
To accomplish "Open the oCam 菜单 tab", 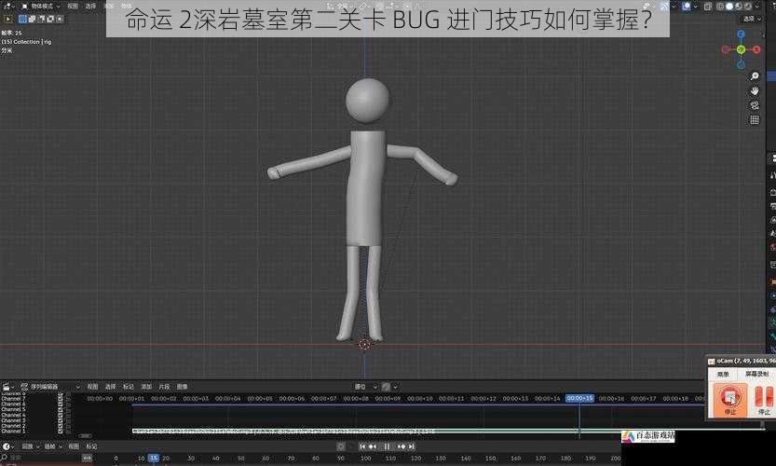I will coord(723,374).
